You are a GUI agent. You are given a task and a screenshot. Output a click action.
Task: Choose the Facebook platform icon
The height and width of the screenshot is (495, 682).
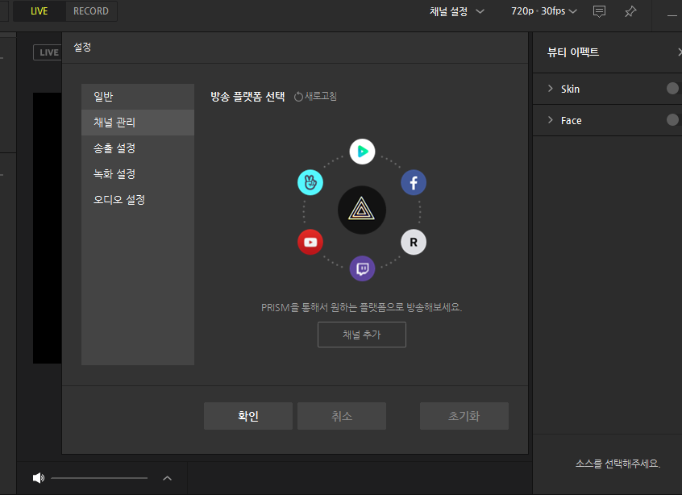tap(414, 182)
